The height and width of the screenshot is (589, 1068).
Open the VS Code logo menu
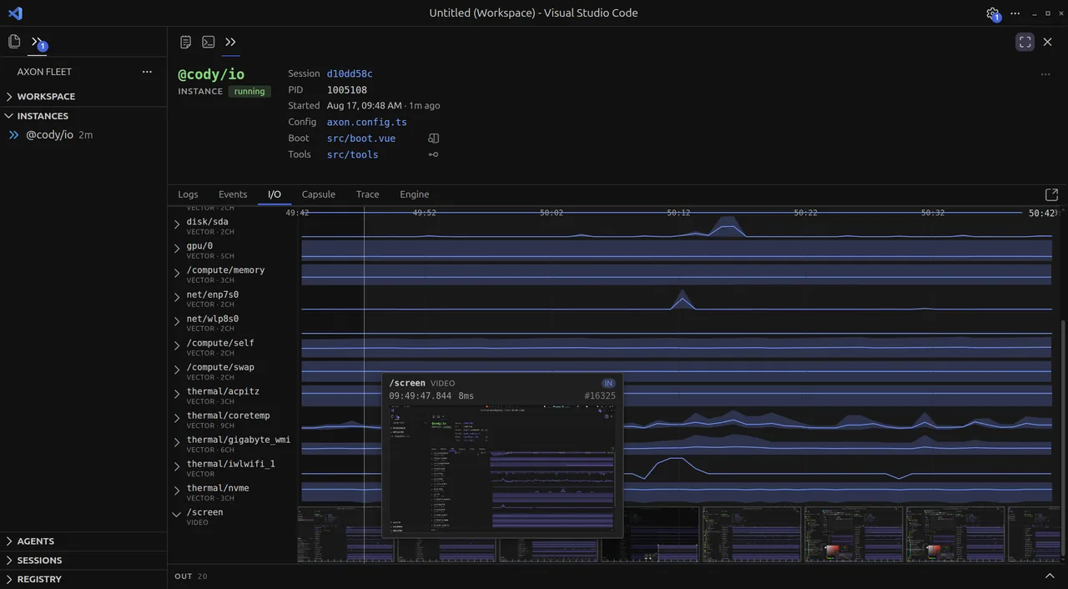tap(15, 13)
